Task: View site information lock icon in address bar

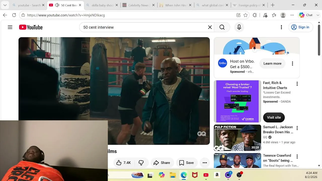Action: pyautogui.click(x=23, y=15)
